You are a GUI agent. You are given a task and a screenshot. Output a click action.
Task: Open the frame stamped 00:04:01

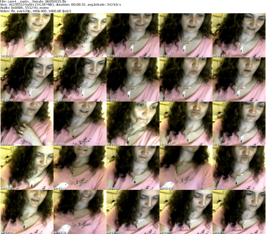coord(80,124)
